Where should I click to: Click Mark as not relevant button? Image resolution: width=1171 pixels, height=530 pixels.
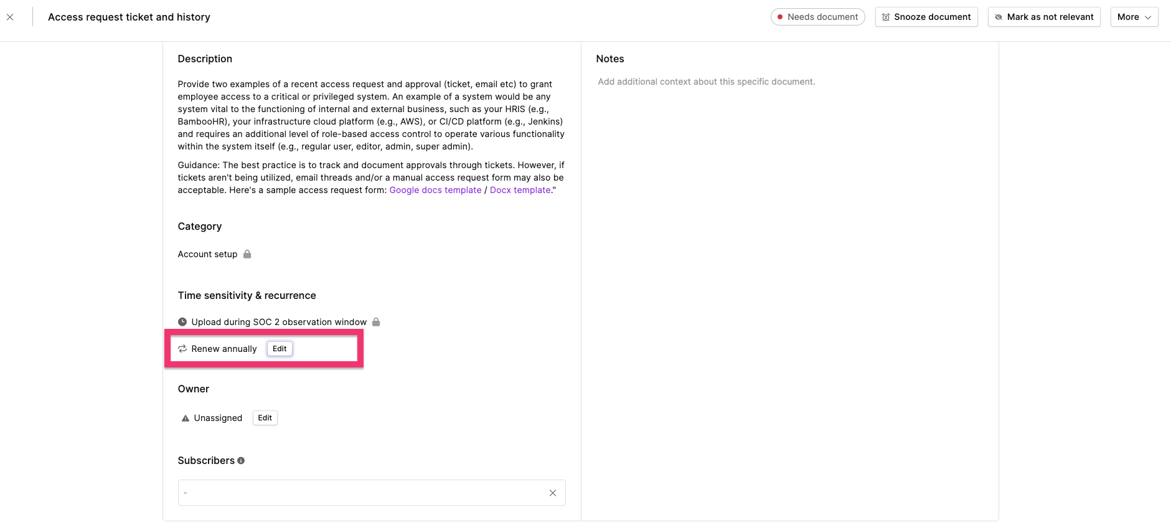1044,17
